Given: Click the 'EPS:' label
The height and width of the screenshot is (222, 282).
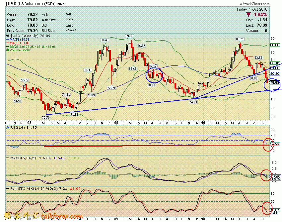Looking at the screenshot, I should click(69, 20).
